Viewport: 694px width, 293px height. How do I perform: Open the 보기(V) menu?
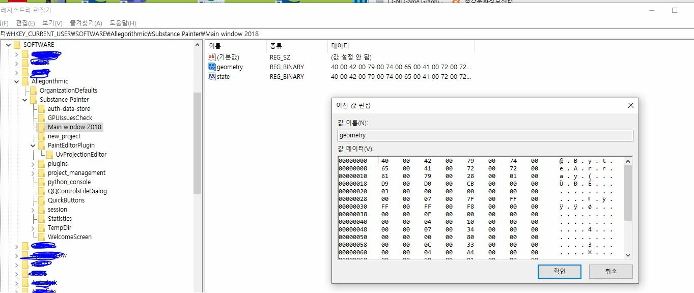52,23
